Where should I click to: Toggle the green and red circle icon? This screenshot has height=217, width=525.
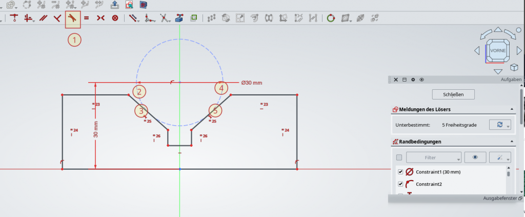(x=331, y=18)
